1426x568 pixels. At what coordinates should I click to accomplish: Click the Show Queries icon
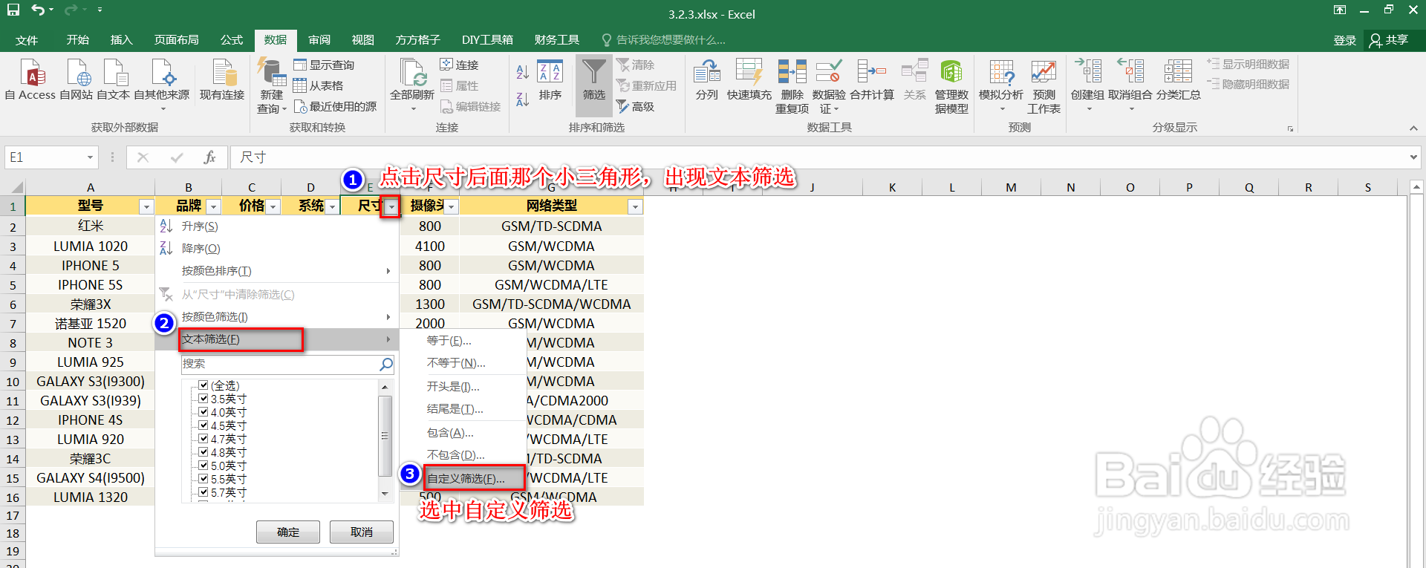pyautogui.click(x=324, y=65)
